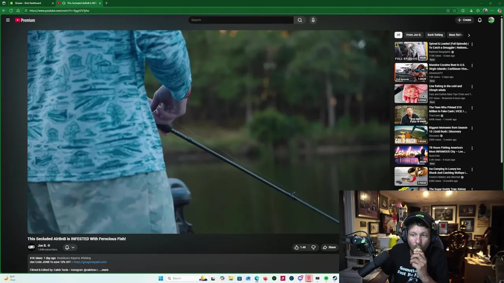The width and height of the screenshot is (504, 283).
Task: Click the YouTube Premium logo
Action: click(x=25, y=20)
